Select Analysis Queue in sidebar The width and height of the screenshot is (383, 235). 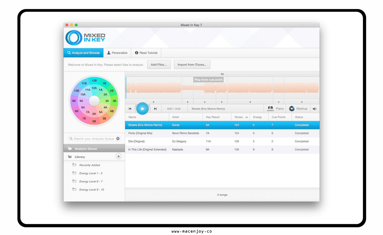tap(94, 149)
